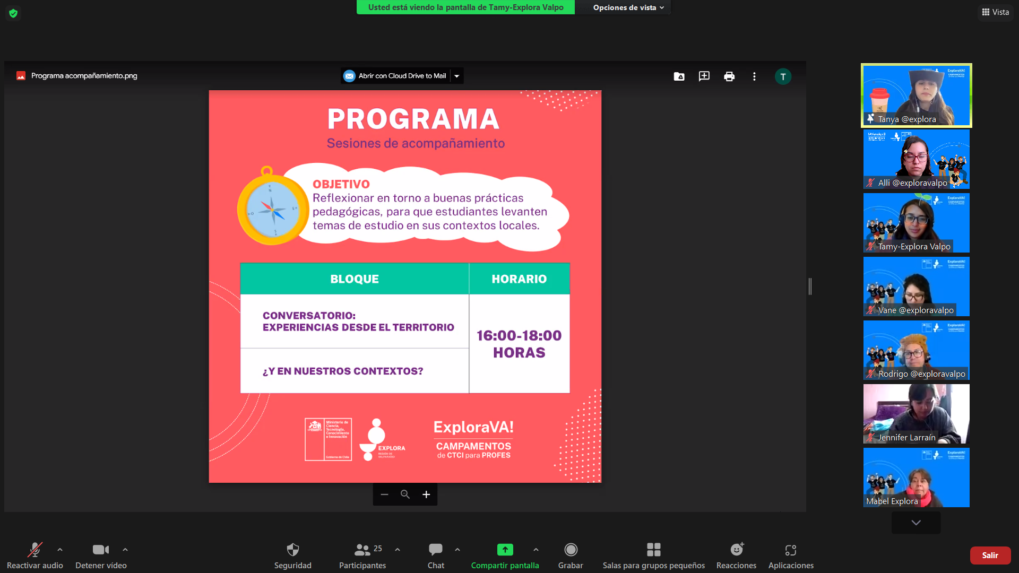Click green Compartir pantalla button

pos(505,550)
